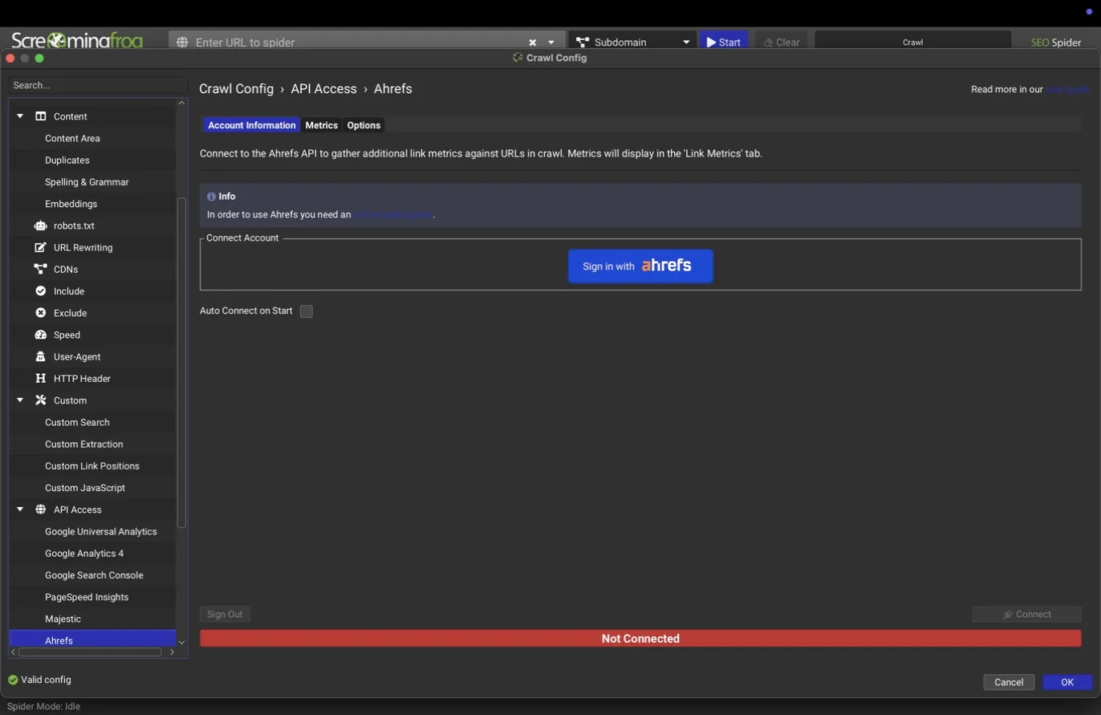The height and width of the screenshot is (715, 1101).
Task: Open the Subdomain mode dropdown
Action: pyautogui.click(x=633, y=43)
